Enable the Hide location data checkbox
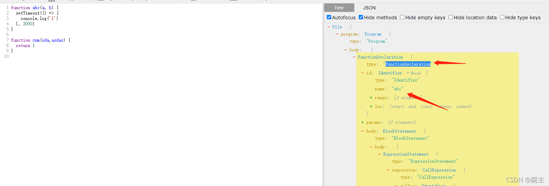549x186 pixels. coord(450,17)
